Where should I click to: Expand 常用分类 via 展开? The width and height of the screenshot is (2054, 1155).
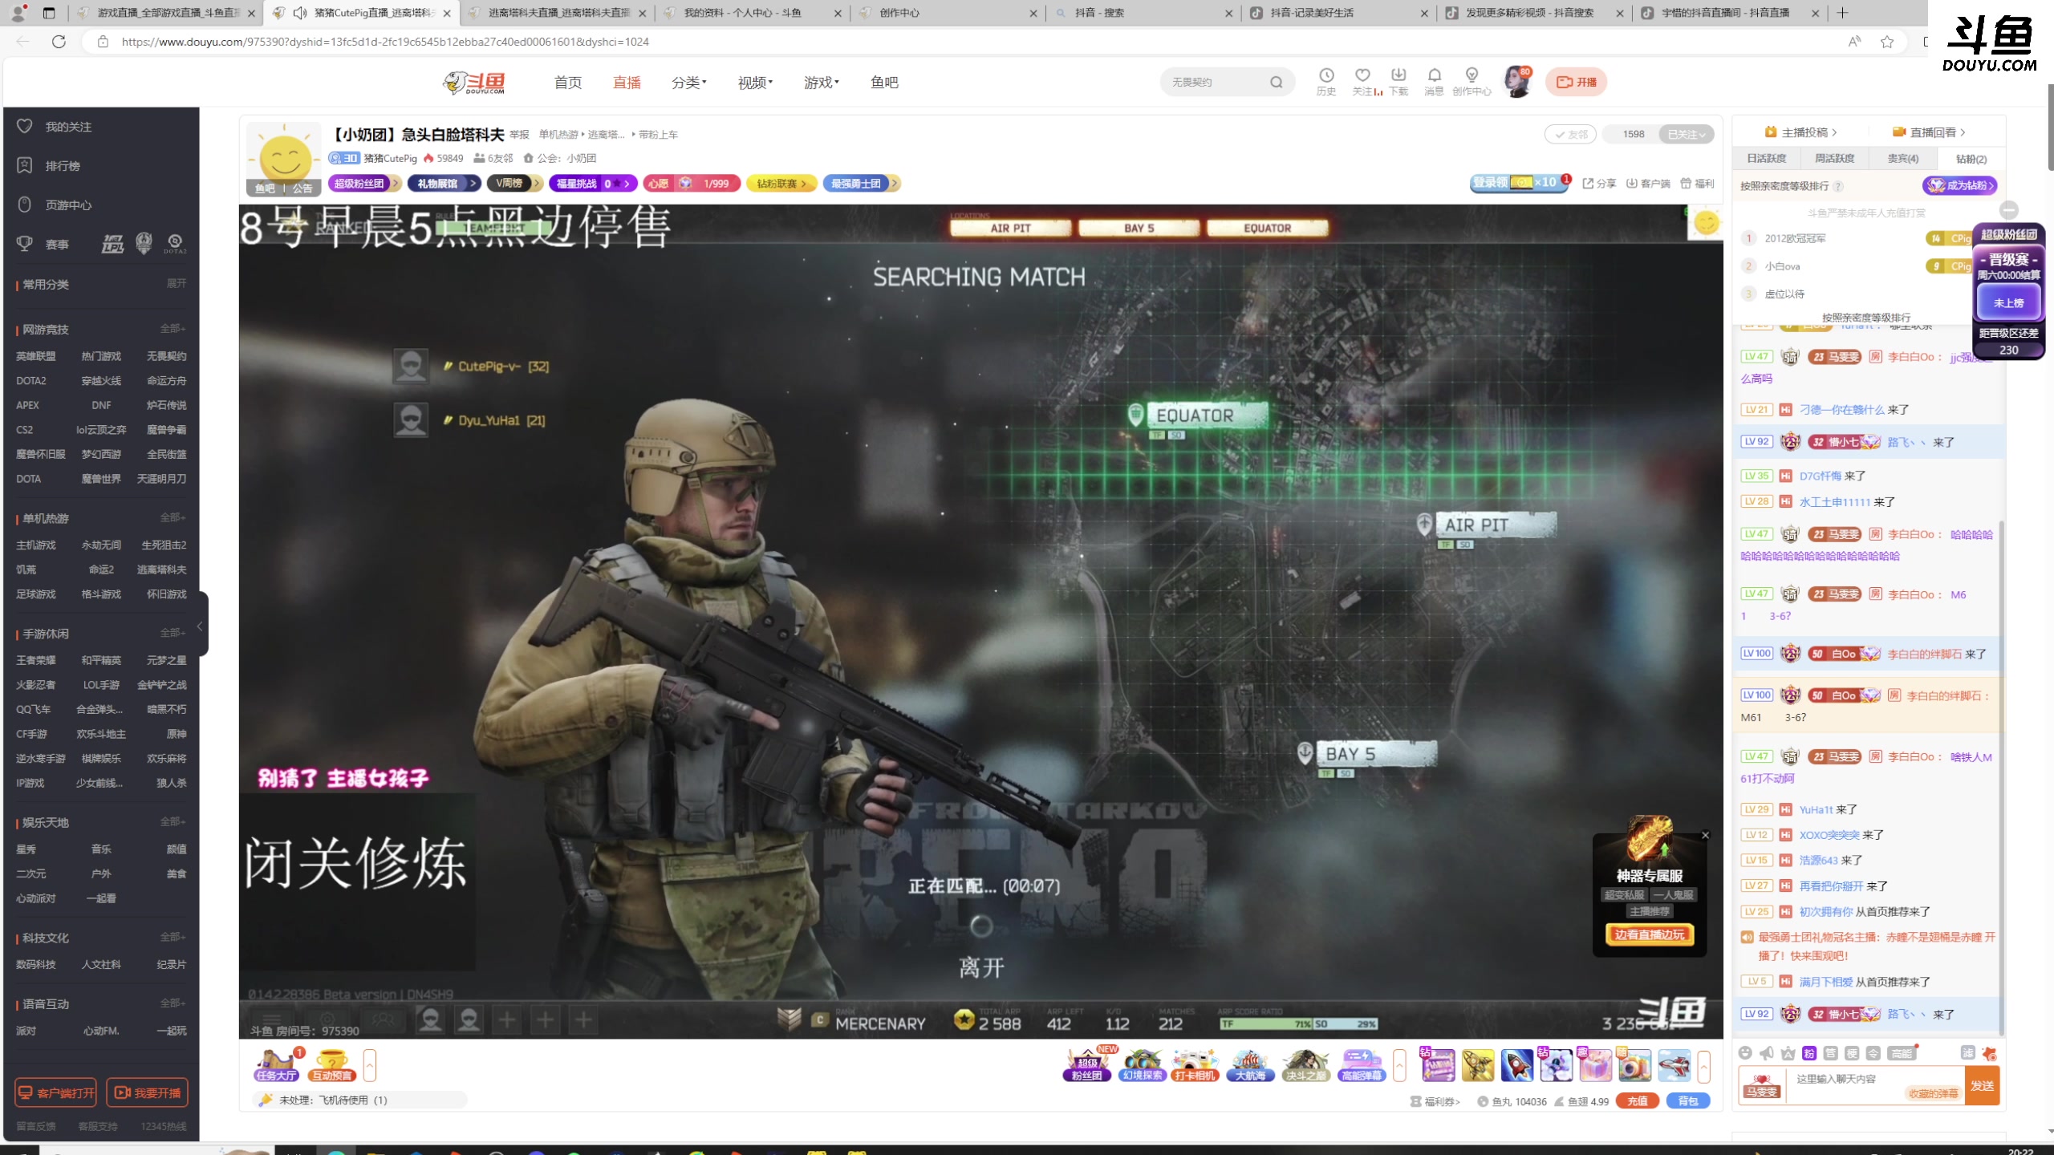pos(176,283)
